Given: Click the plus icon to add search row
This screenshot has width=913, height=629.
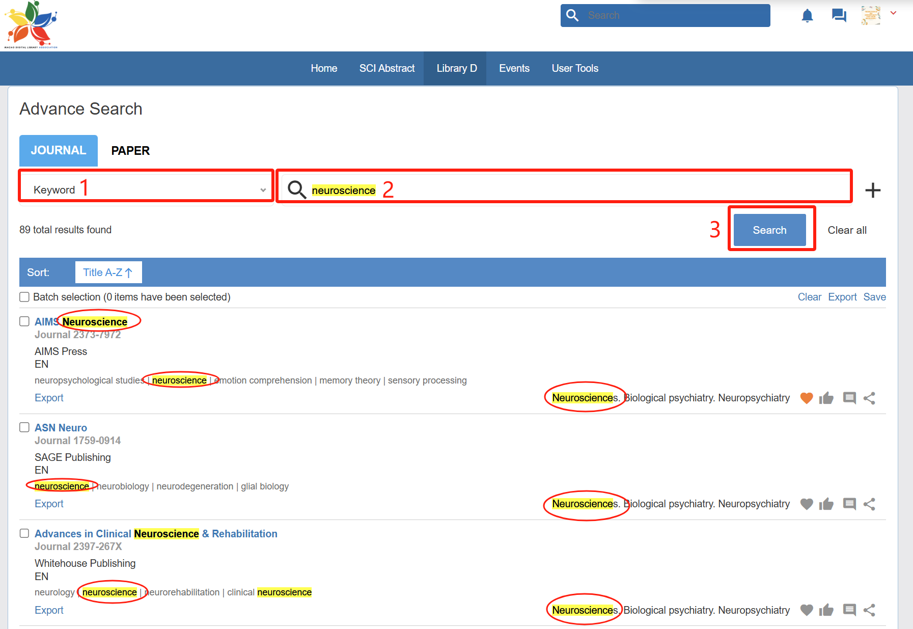Looking at the screenshot, I should coord(873,190).
